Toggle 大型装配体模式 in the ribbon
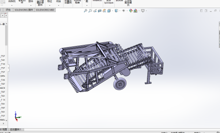 [x=128, y=3]
